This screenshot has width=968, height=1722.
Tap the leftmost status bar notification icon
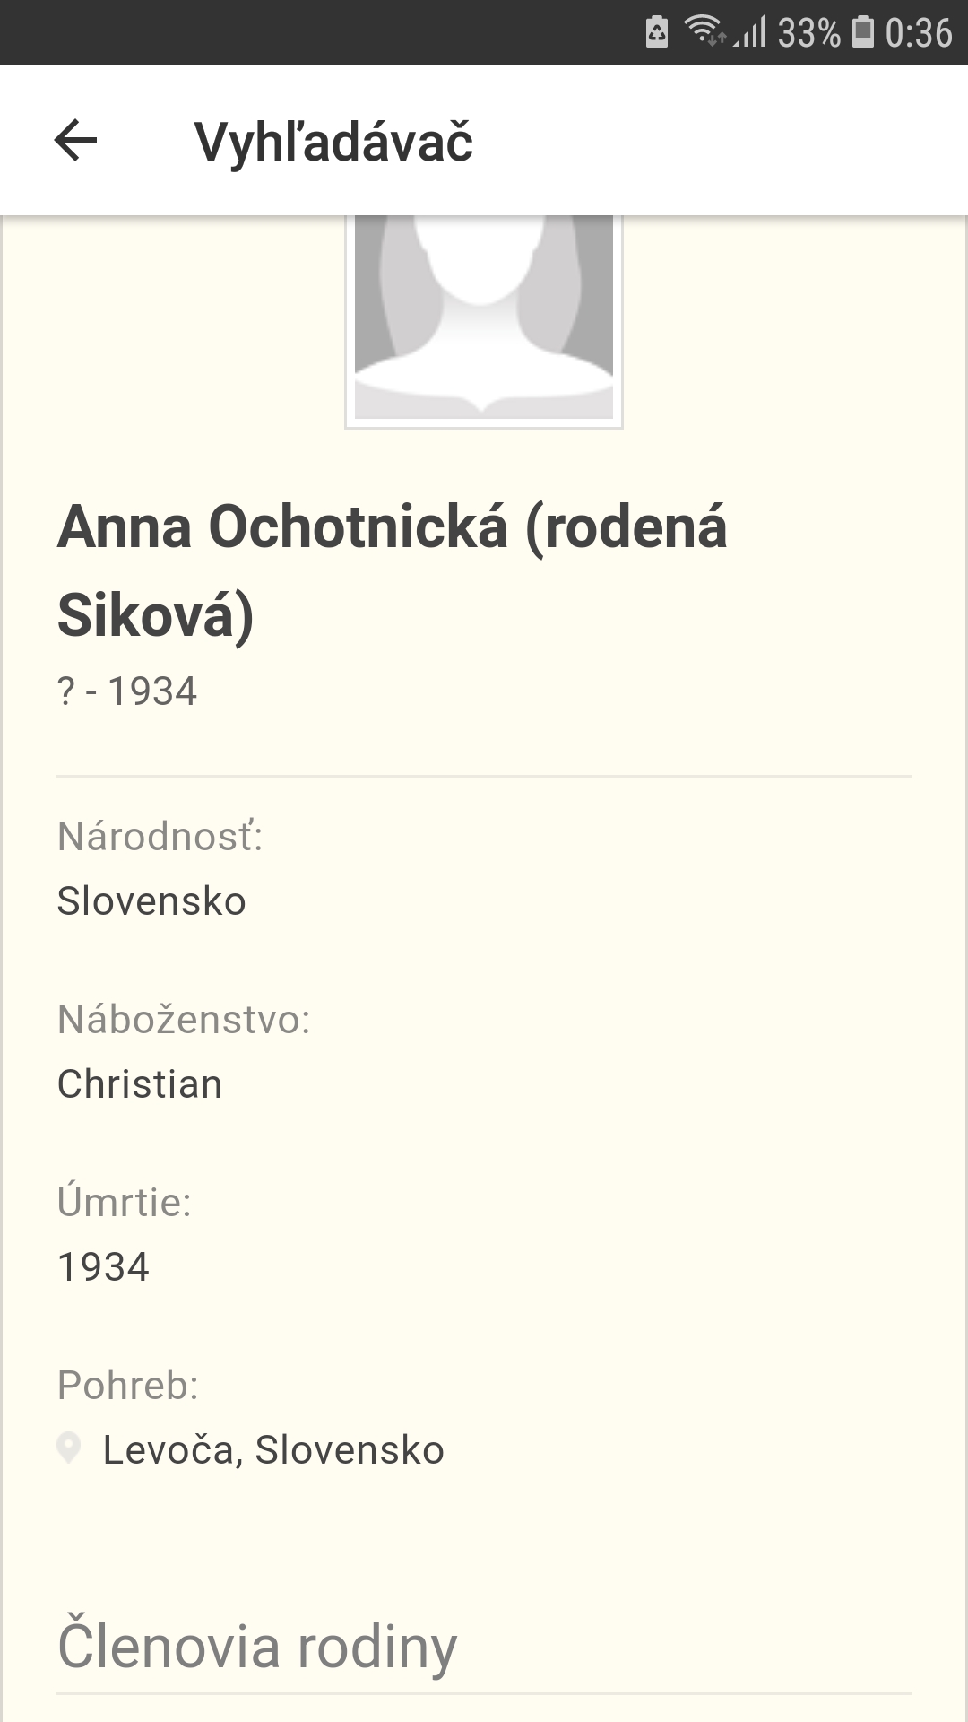[657, 32]
